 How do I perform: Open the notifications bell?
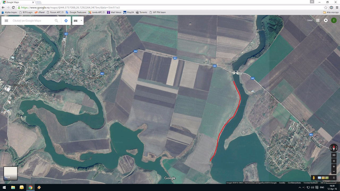click(x=326, y=20)
